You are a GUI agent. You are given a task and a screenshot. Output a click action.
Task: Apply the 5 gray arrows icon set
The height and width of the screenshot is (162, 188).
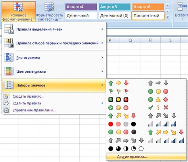click(x=126, y=140)
